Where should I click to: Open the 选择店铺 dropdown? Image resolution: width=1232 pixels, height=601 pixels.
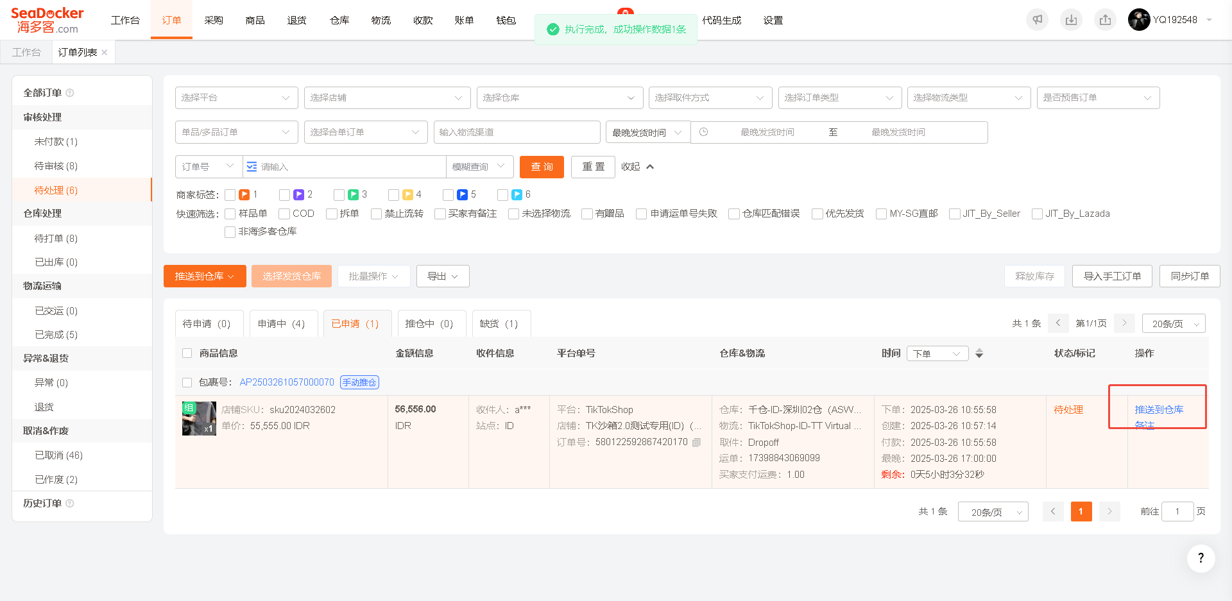coord(387,97)
